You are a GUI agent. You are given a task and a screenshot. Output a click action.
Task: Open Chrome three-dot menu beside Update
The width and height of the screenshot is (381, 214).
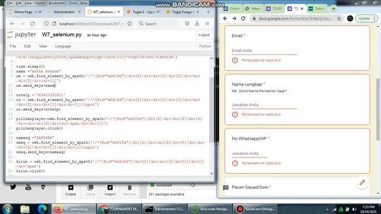coord(374,18)
